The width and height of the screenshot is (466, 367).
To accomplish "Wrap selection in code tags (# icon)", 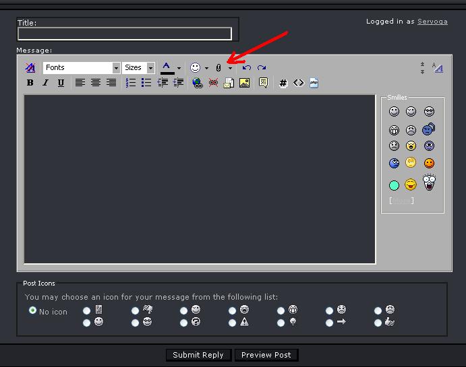I will [283, 83].
